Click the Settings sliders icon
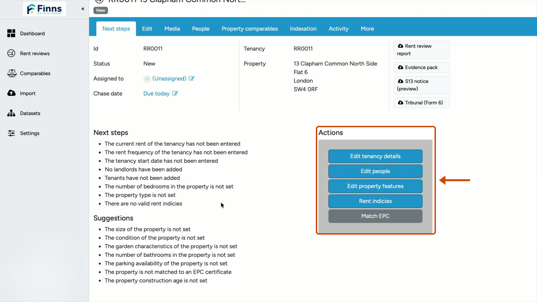The width and height of the screenshot is (537, 302). click(11, 133)
